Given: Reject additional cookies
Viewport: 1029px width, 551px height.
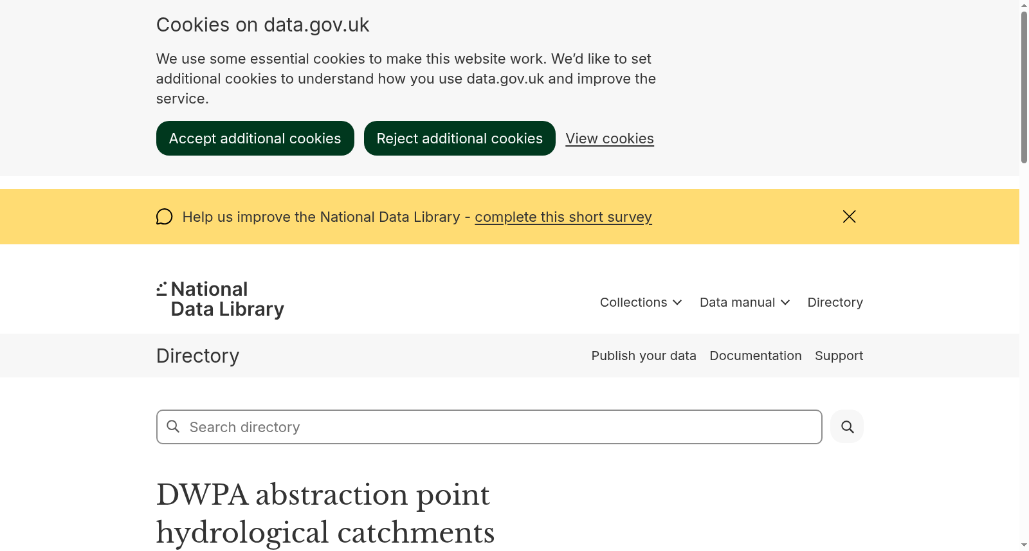Looking at the screenshot, I should point(460,138).
